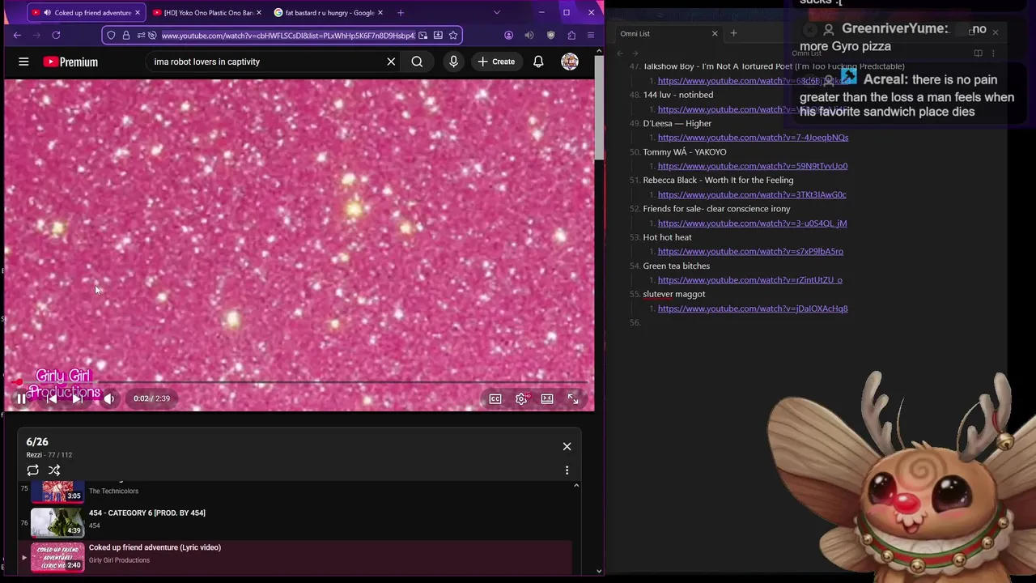Open a new browser tab
1036x583 pixels.
[x=400, y=12]
